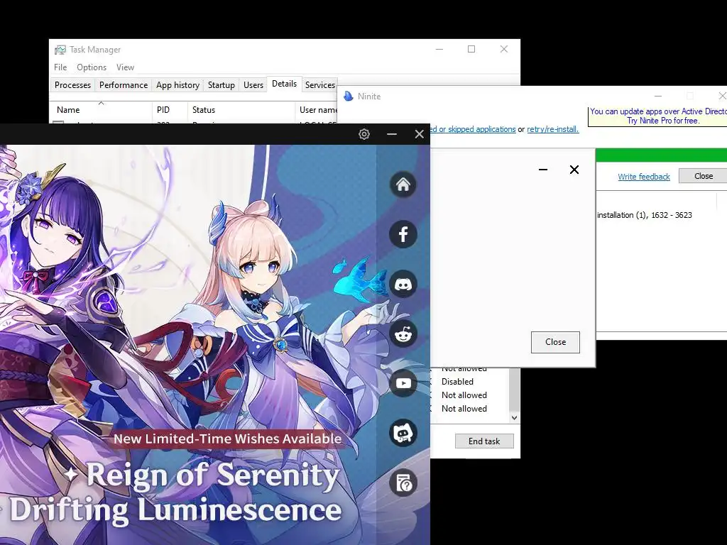
Task: Open the Facebook icon in launcher sidebar
Action: coord(403,234)
